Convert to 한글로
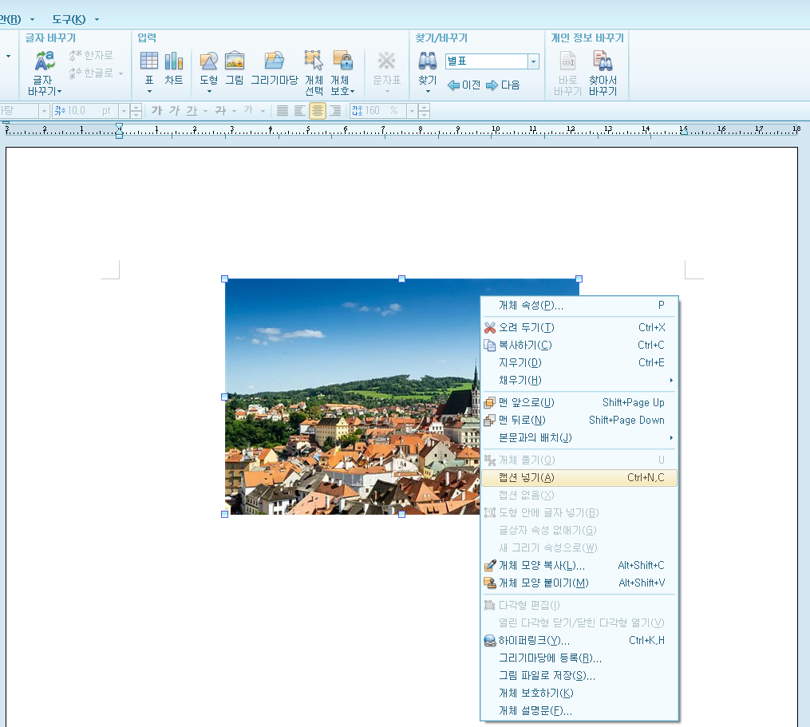 (91, 73)
